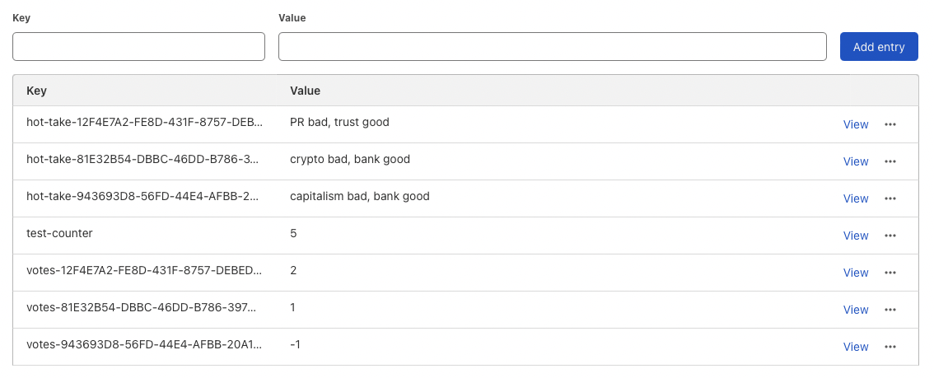Open three-dot menu for capitalism bad entry
Image resolution: width=934 pixels, height=378 pixels.
890,198
